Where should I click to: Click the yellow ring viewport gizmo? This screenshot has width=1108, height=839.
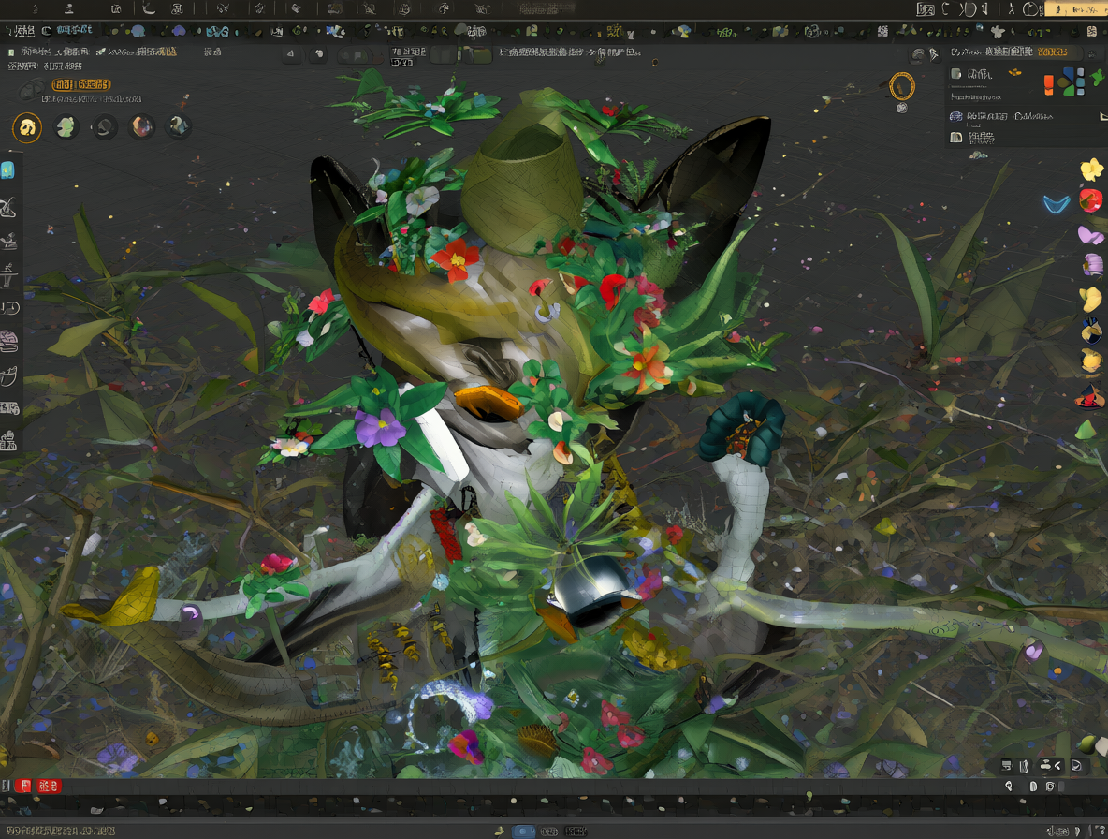(x=902, y=87)
